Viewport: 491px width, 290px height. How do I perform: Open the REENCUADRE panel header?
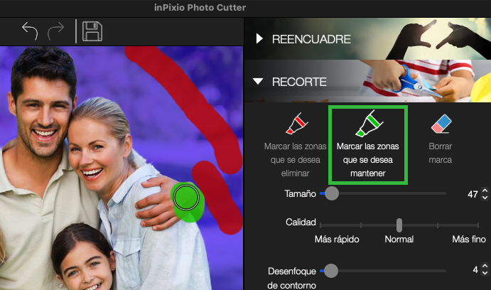(367, 39)
